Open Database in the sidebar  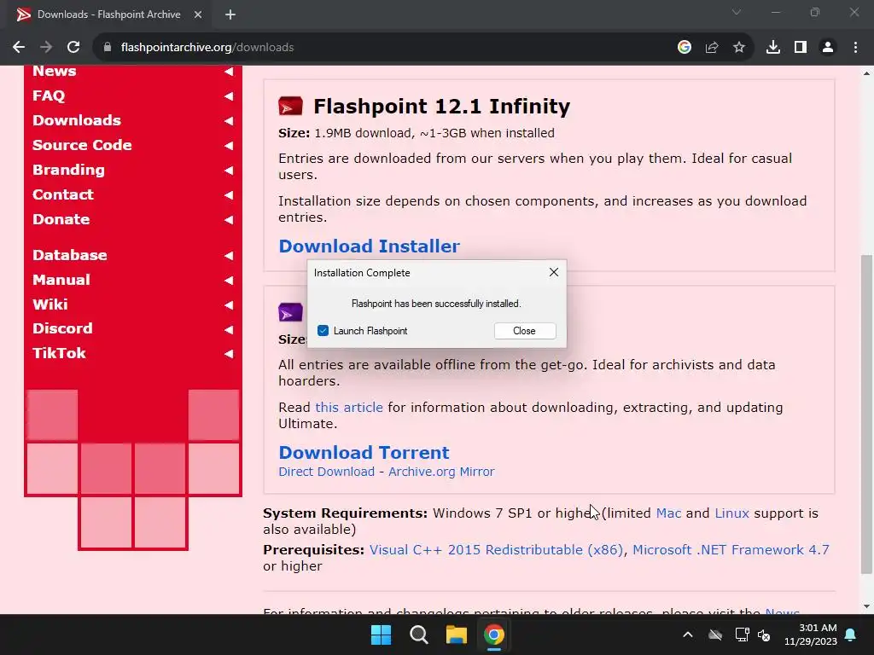tap(70, 254)
